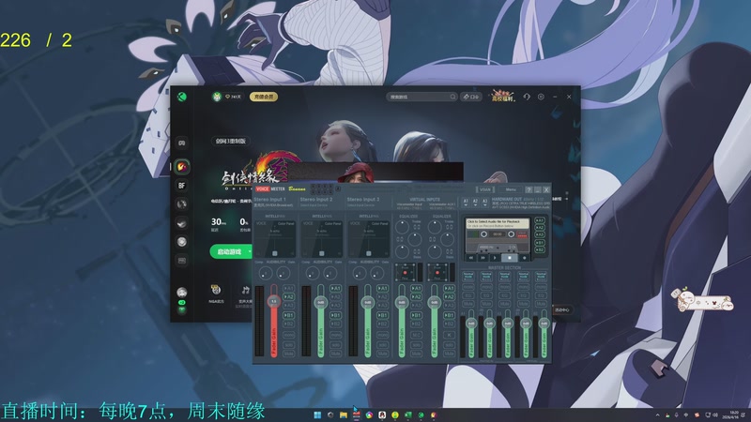Viewport: 751px width, 422px height.
Task: Click the 口令 button beside search
Action: click(471, 97)
